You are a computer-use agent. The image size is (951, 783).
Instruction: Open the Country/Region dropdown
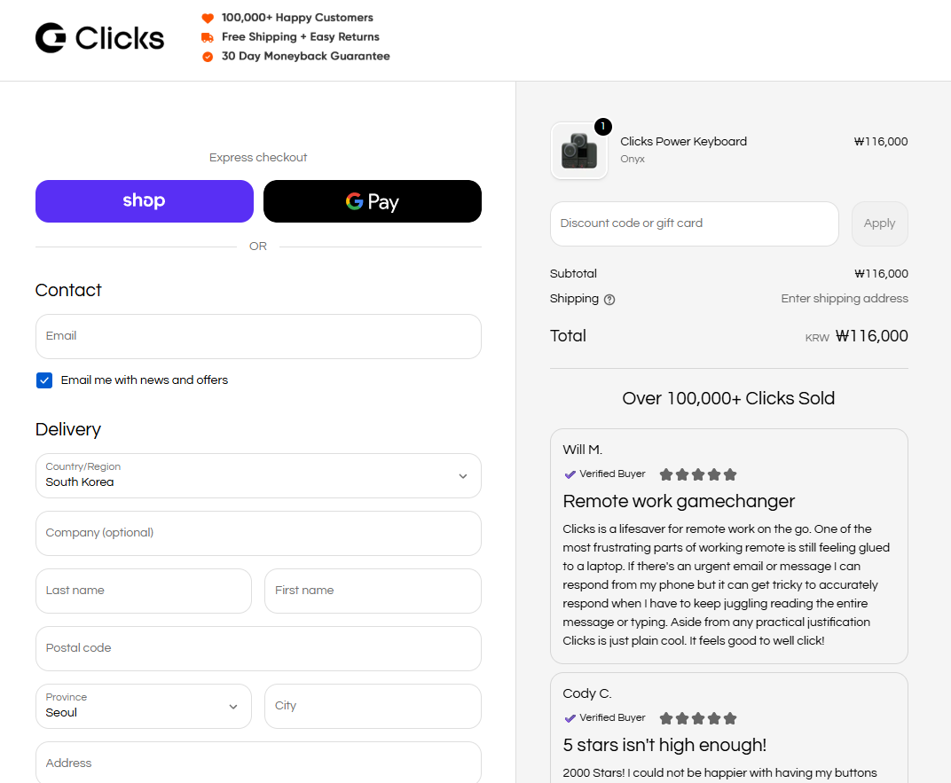pyautogui.click(x=258, y=476)
